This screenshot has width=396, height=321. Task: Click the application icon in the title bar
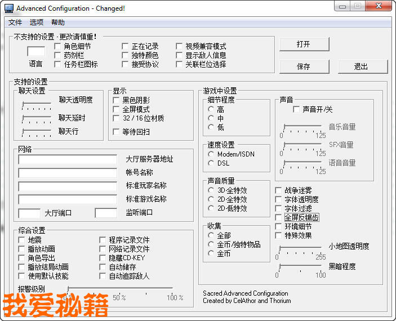9,8
